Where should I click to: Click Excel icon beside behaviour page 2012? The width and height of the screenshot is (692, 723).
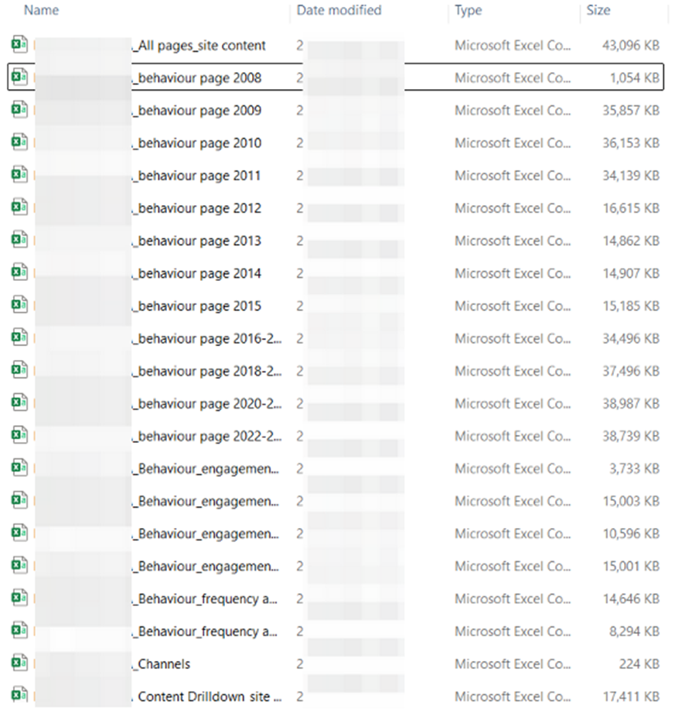click(x=19, y=207)
